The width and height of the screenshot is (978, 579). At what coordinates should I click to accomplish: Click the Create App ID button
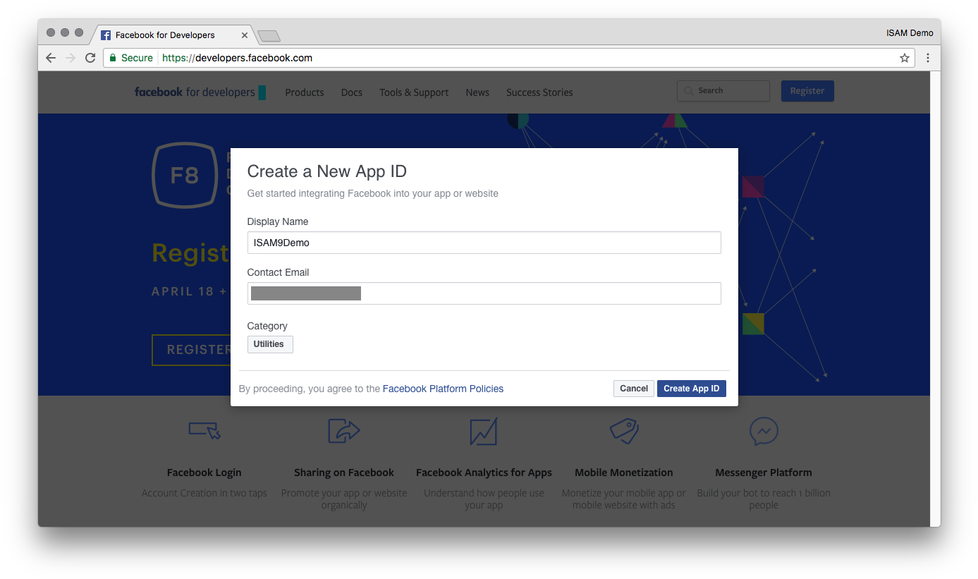click(x=692, y=389)
